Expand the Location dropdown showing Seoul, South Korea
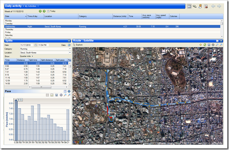Screen dimensions: 229x150 click(70, 53)
